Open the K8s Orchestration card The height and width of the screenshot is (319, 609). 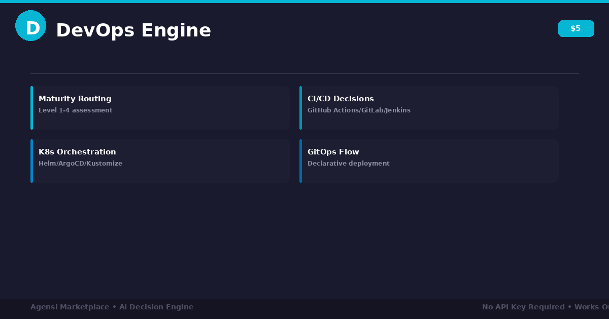[x=160, y=161]
